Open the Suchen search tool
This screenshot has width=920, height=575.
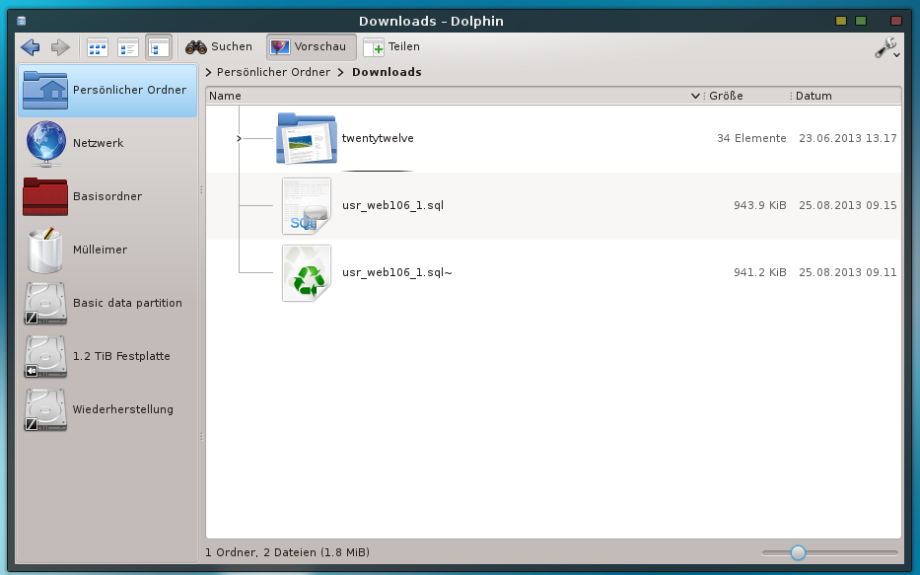[219, 46]
